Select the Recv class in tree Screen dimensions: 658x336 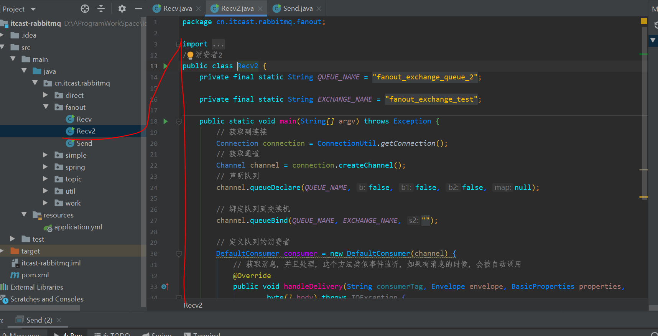[x=84, y=119]
